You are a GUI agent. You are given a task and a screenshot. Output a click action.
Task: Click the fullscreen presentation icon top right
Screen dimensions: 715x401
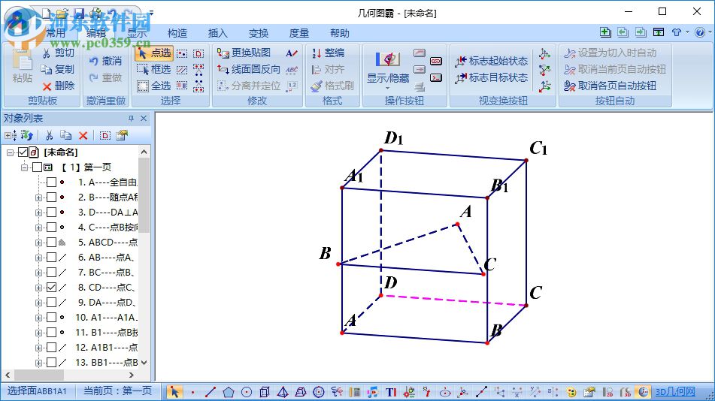pos(659,32)
